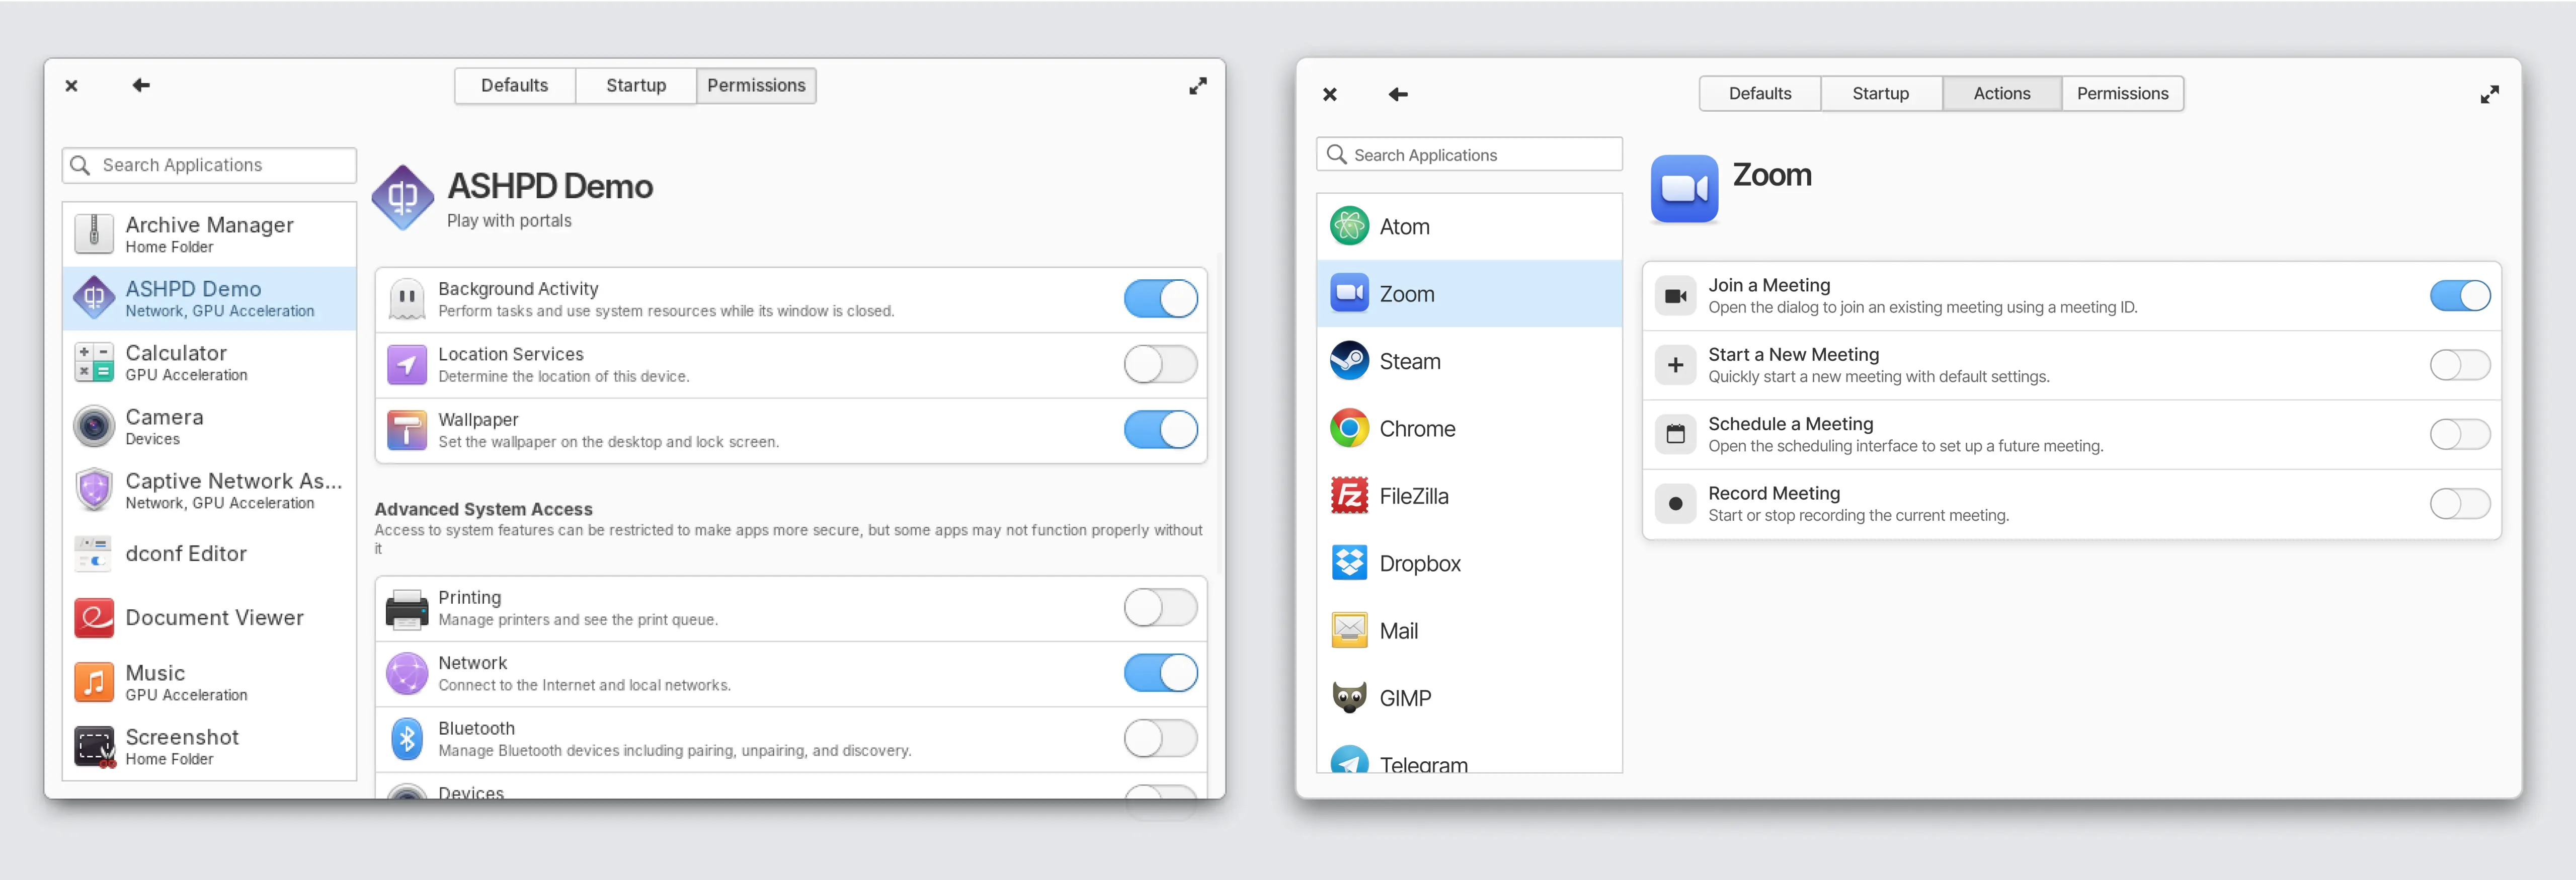Click the Music app icon
Image resolution: width=2576 pixels, height=880 pixels.
[94, 682]
